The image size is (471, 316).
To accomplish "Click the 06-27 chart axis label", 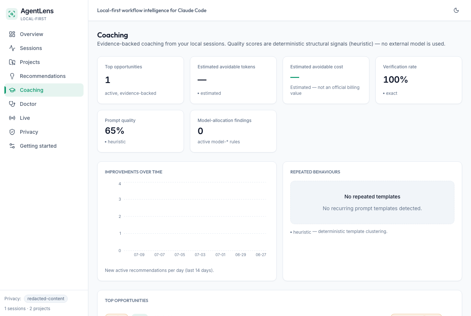I will coord(261,255).
